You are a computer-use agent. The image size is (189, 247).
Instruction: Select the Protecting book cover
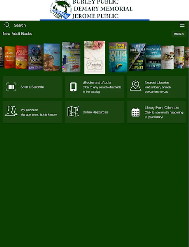tap(94, 57)
